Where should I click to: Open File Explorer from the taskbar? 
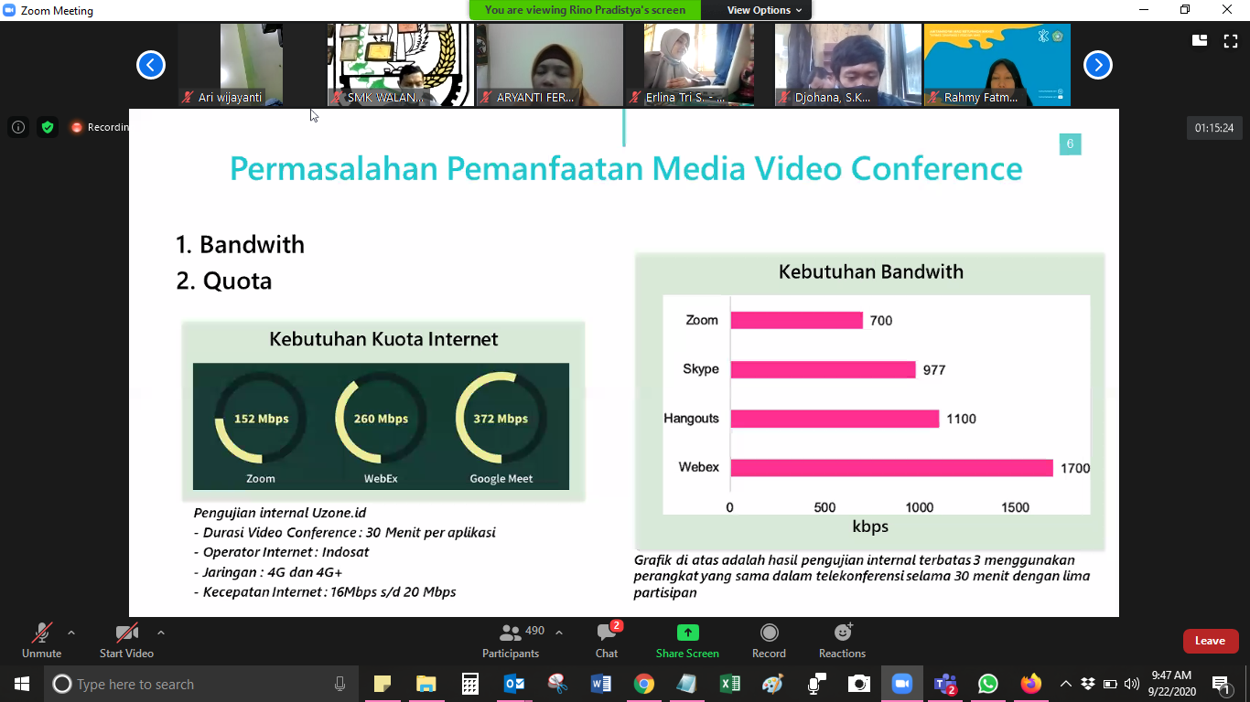[426, 684]
